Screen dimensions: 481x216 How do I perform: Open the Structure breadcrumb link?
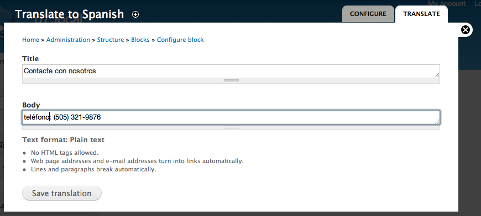[x=111, y=40]
